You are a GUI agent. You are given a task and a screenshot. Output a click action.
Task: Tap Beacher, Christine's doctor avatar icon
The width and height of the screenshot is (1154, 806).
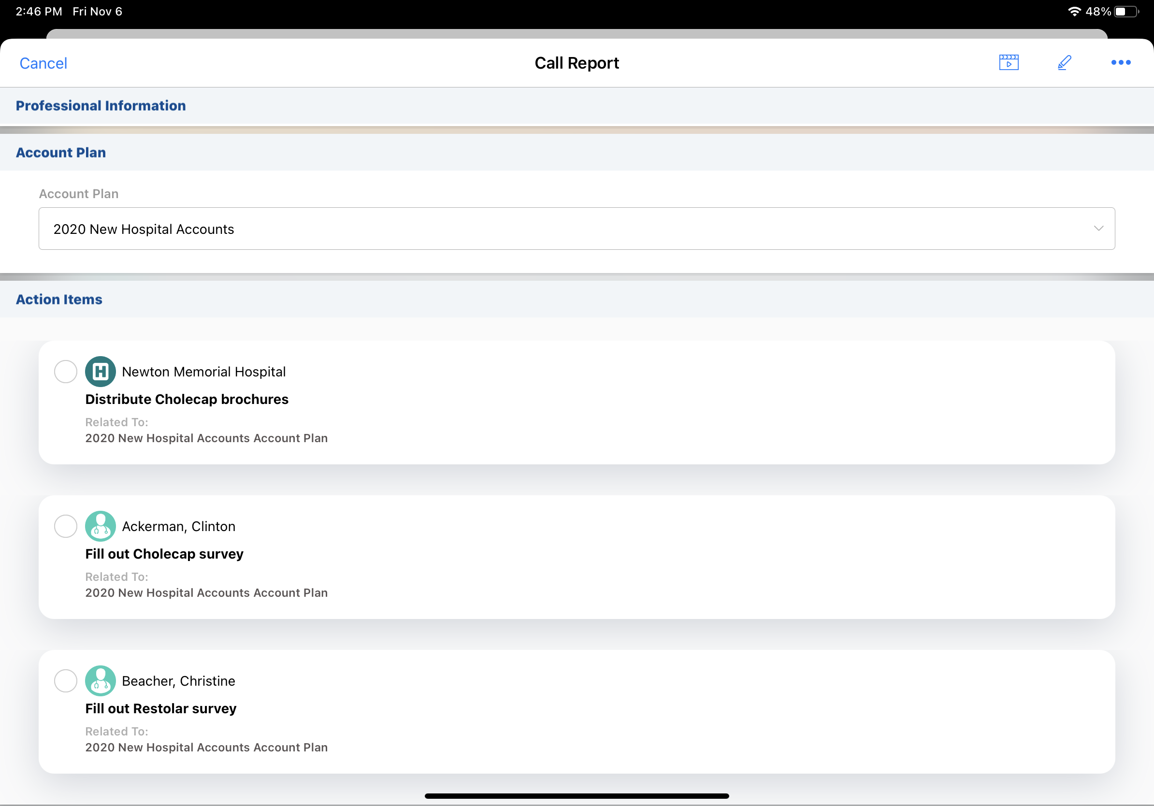pyautogui.click(x=100, y=680)
